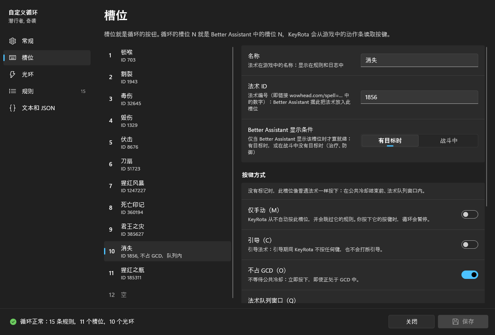This screenshot has height=335, width=495.
Task: Click the braces icon beside 文本和 JSON
Action: tap(13, 108)
